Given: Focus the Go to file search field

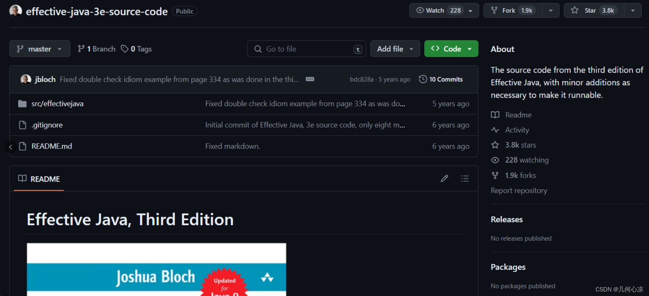Looking at the screenshot, I should 306,49.
